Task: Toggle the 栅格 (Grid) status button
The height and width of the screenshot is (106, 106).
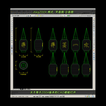Action: point(37,97)
